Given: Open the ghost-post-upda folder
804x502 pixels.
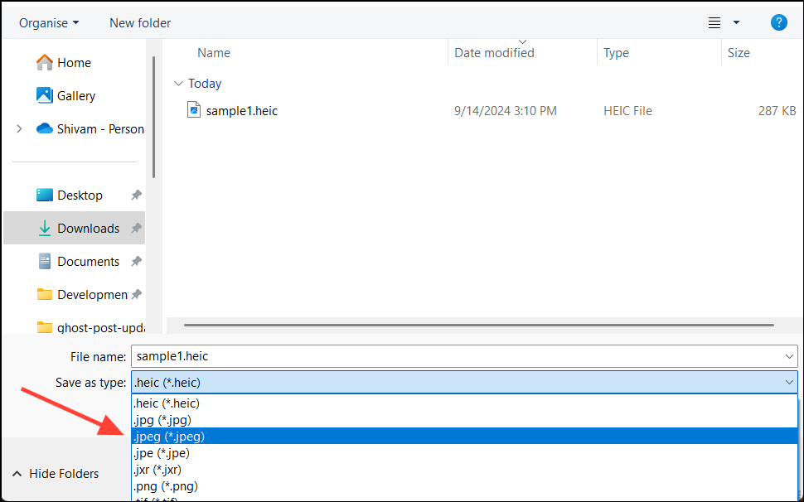Looking at the screenshot, I should (101, 327).
